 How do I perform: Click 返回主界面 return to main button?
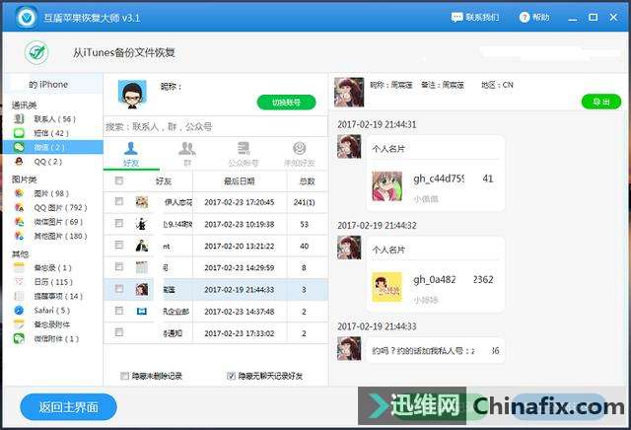pyautogui.click(x=67, y=406)
